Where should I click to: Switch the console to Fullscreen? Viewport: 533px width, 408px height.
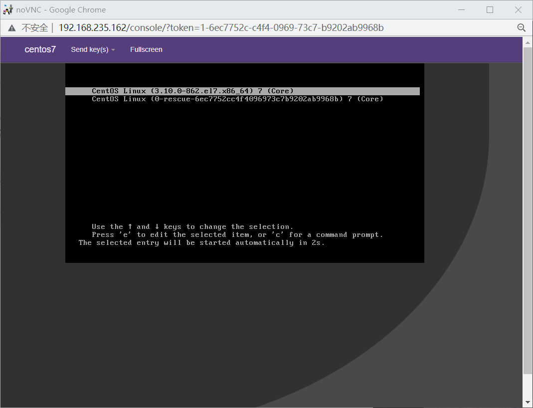point(146,50)
